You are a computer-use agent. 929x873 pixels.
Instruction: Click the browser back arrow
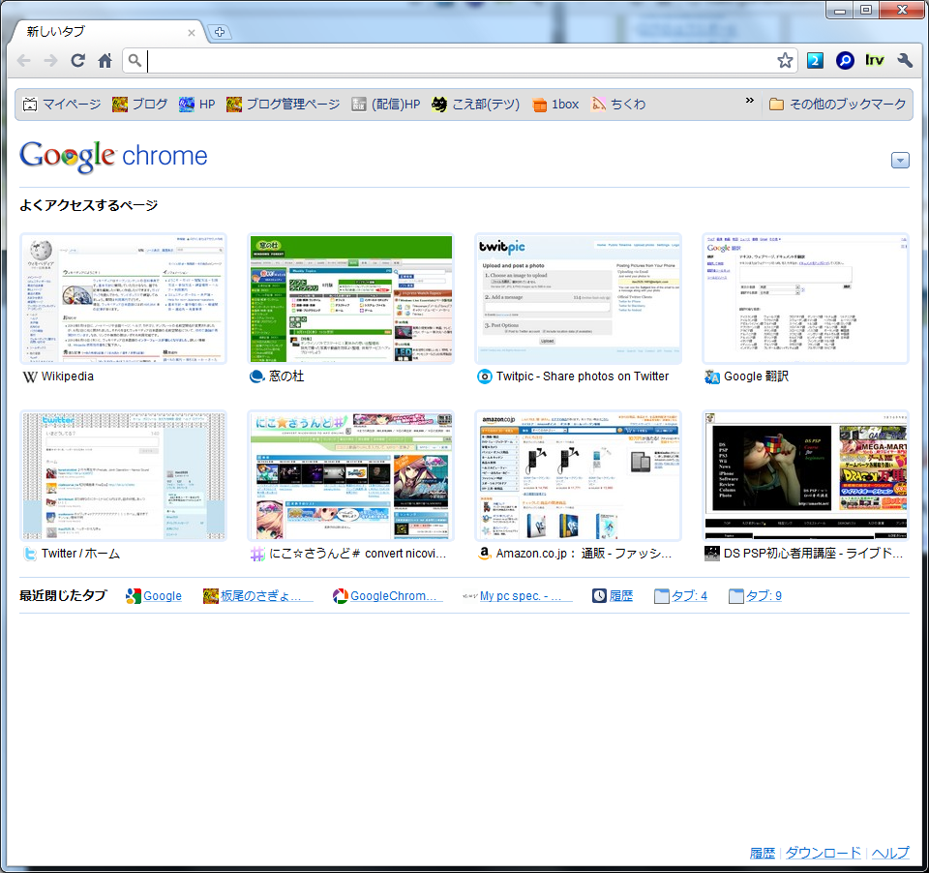pos(23,60)
